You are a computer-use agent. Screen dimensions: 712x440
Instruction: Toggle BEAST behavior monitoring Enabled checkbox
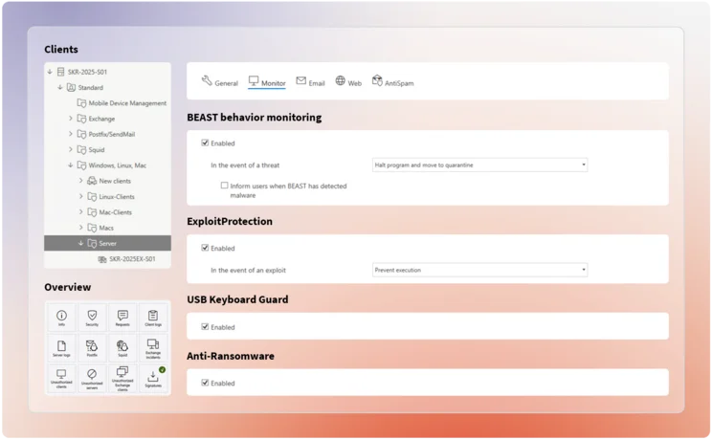(x=205, y=143)
